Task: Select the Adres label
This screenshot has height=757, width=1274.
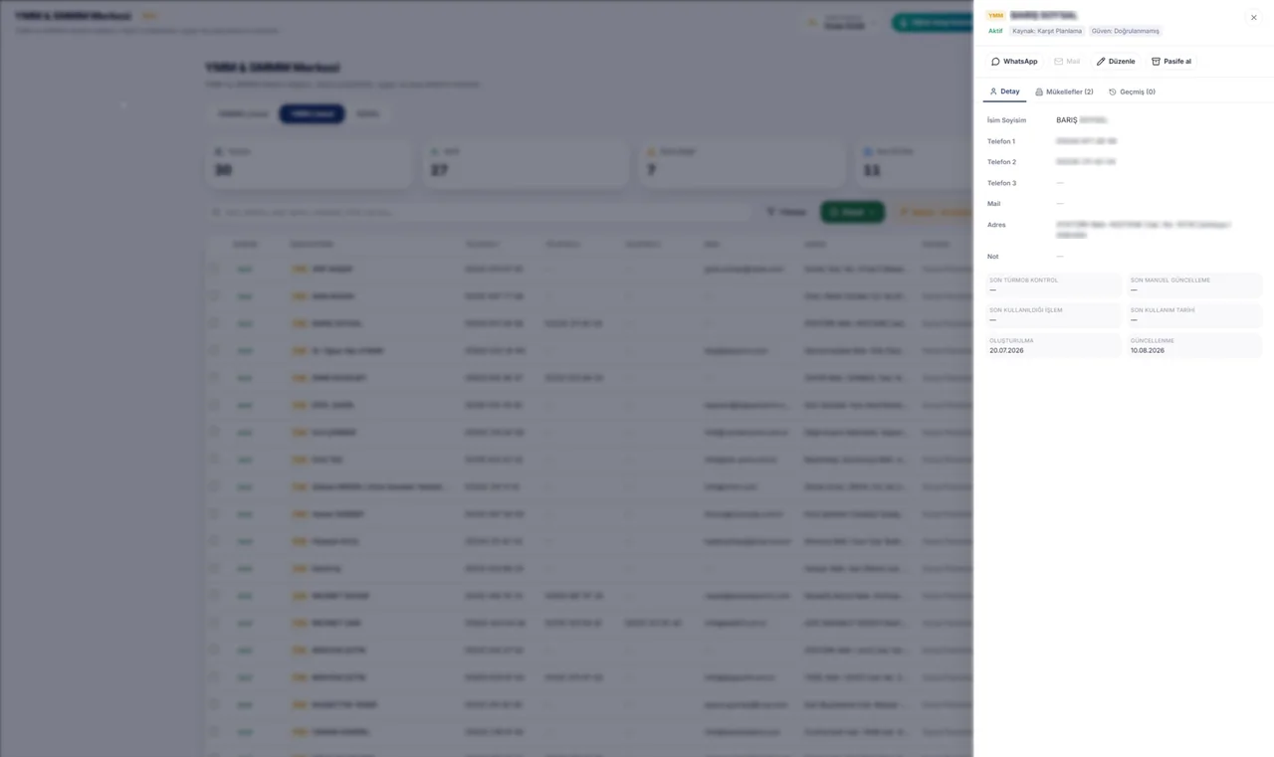Action: click(x=996, y=225)
